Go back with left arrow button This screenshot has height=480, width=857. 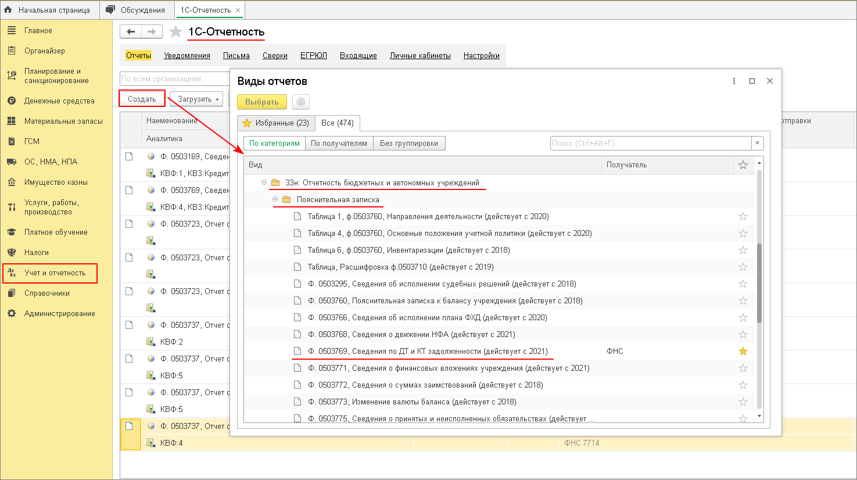pyautogui.click(x=131, y=32)
